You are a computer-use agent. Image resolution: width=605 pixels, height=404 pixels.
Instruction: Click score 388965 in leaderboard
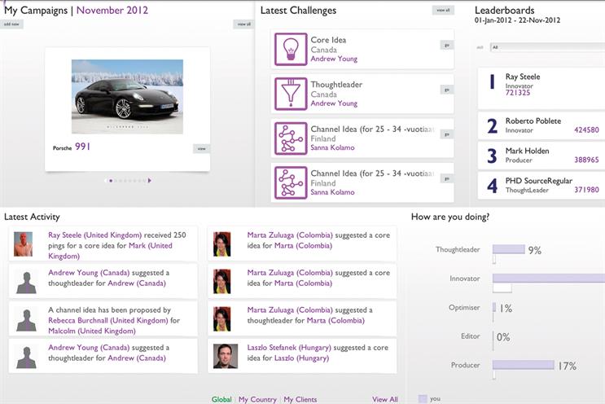point(586,160)
